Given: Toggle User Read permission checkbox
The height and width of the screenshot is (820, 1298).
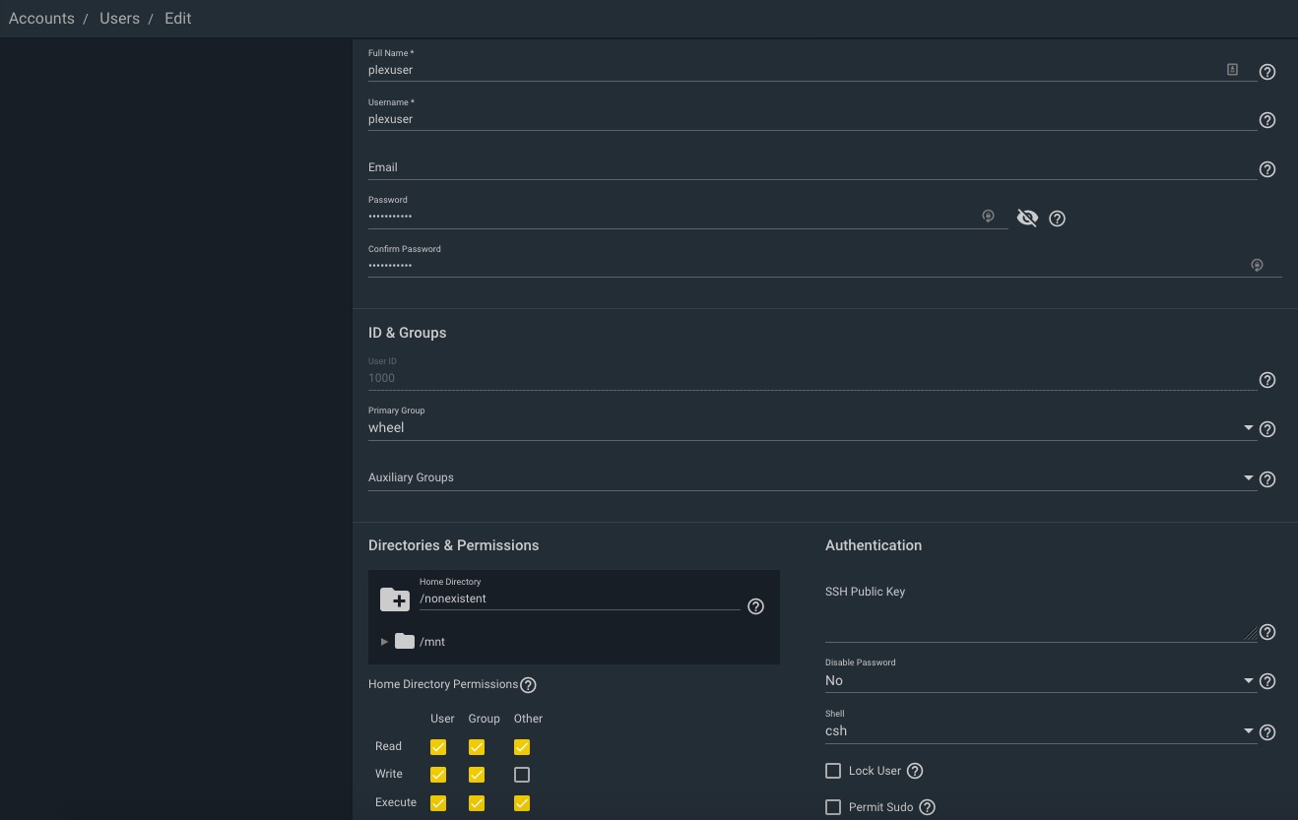Looking at the screenshot, I should coord(438,747).
